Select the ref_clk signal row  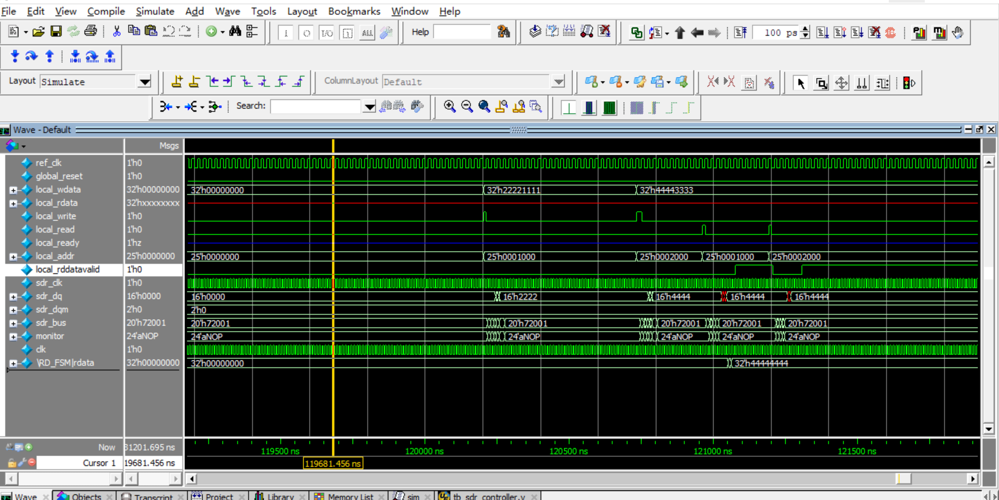[x=49, y=163]
